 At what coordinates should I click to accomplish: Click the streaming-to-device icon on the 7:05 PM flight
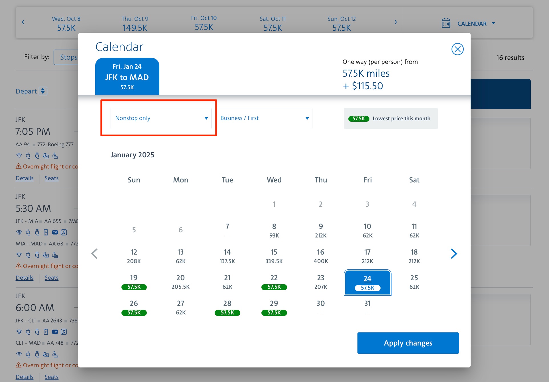pos(46,156)
